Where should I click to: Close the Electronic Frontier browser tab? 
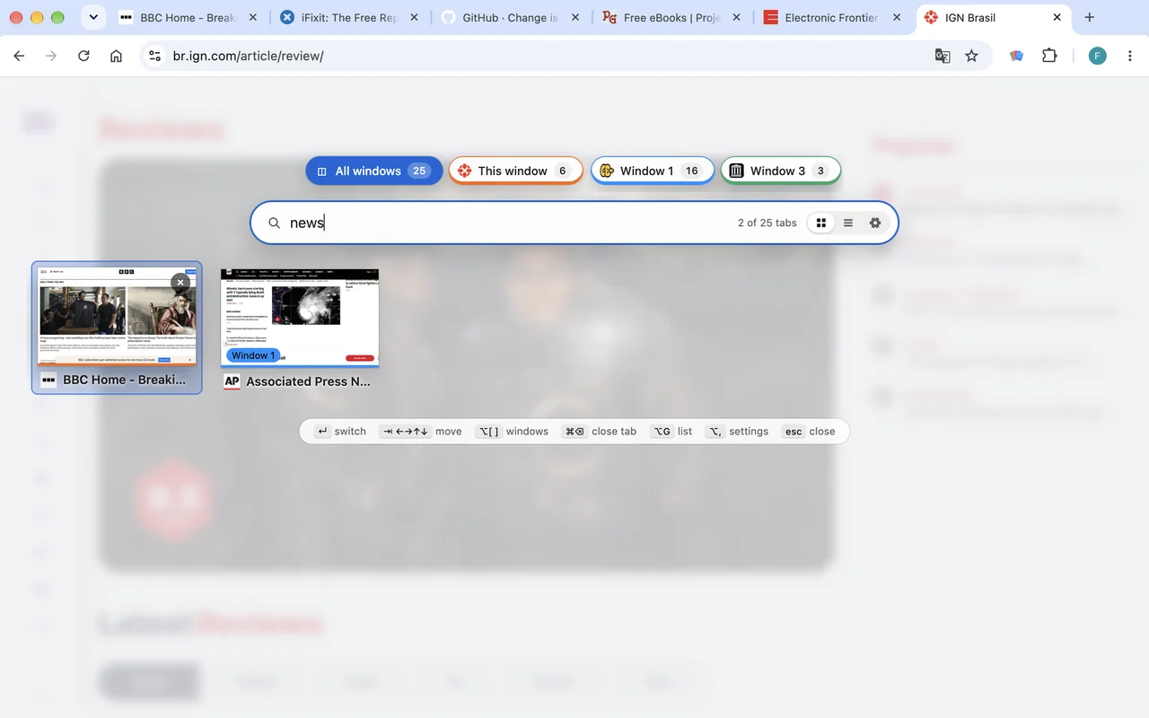click(x=899, y=17)
